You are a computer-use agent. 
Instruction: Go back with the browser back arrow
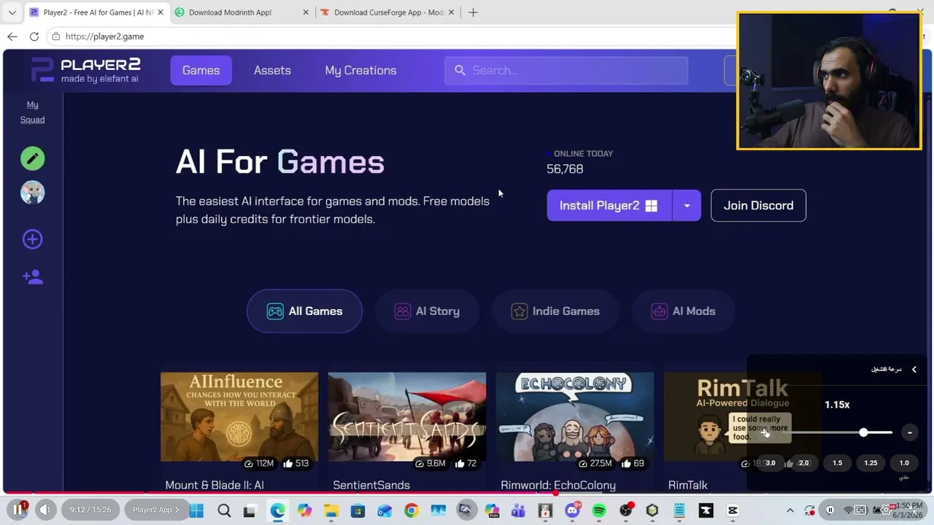click(12, 36)
